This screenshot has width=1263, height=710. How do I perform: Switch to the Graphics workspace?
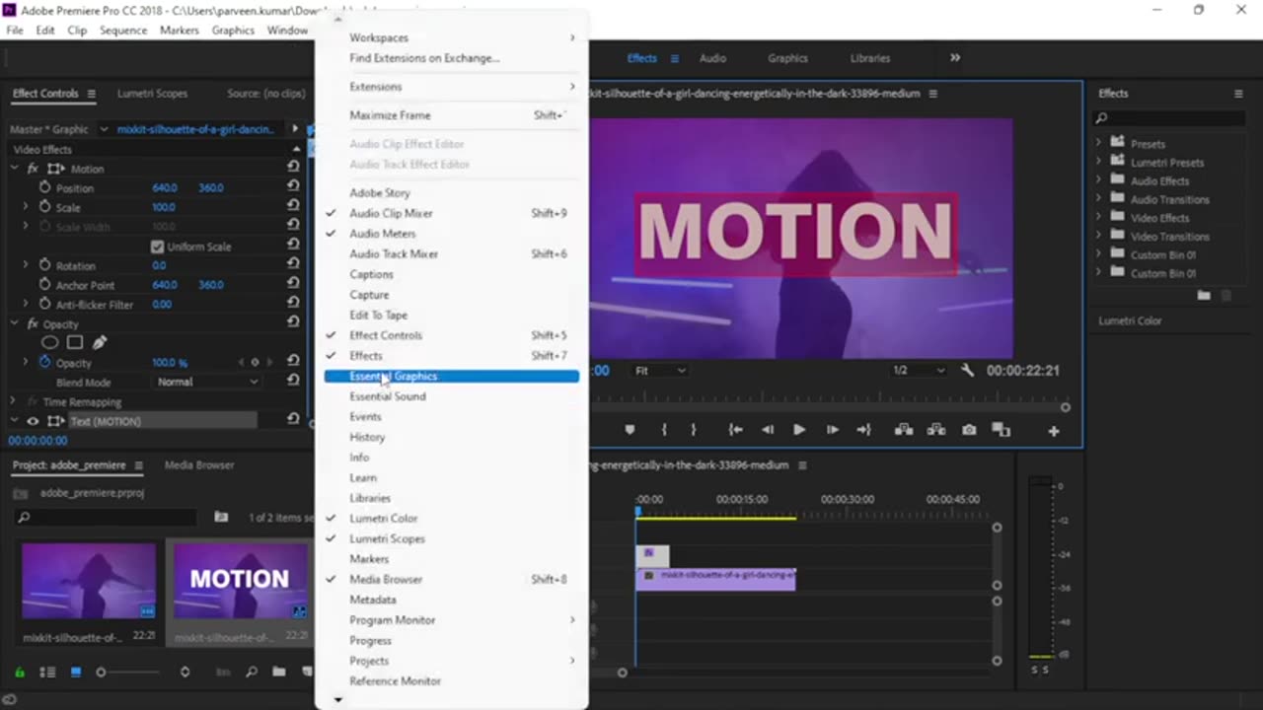[x=787, y=58]
